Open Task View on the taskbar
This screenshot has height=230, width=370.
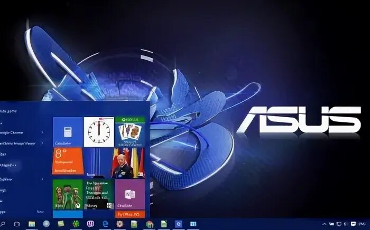click(x=17, y=224)
